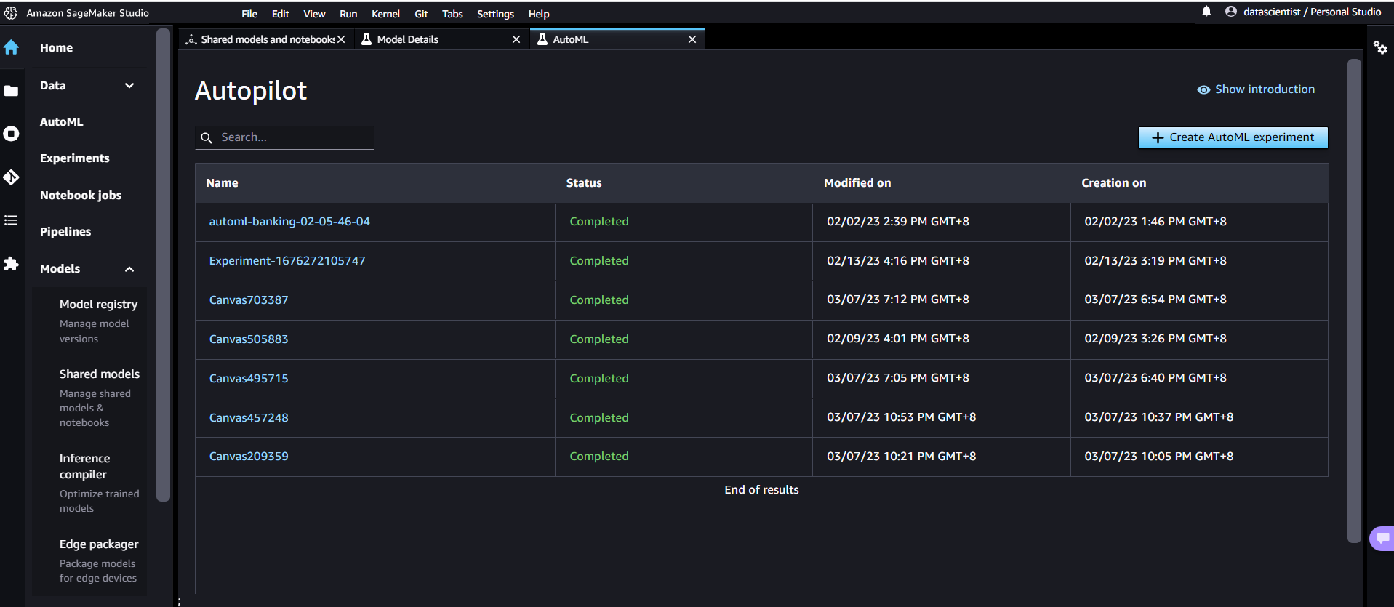The image size is (1394, 607).
Task: Click the left sidebar scrollbar
Action: [x=163, y=265]
